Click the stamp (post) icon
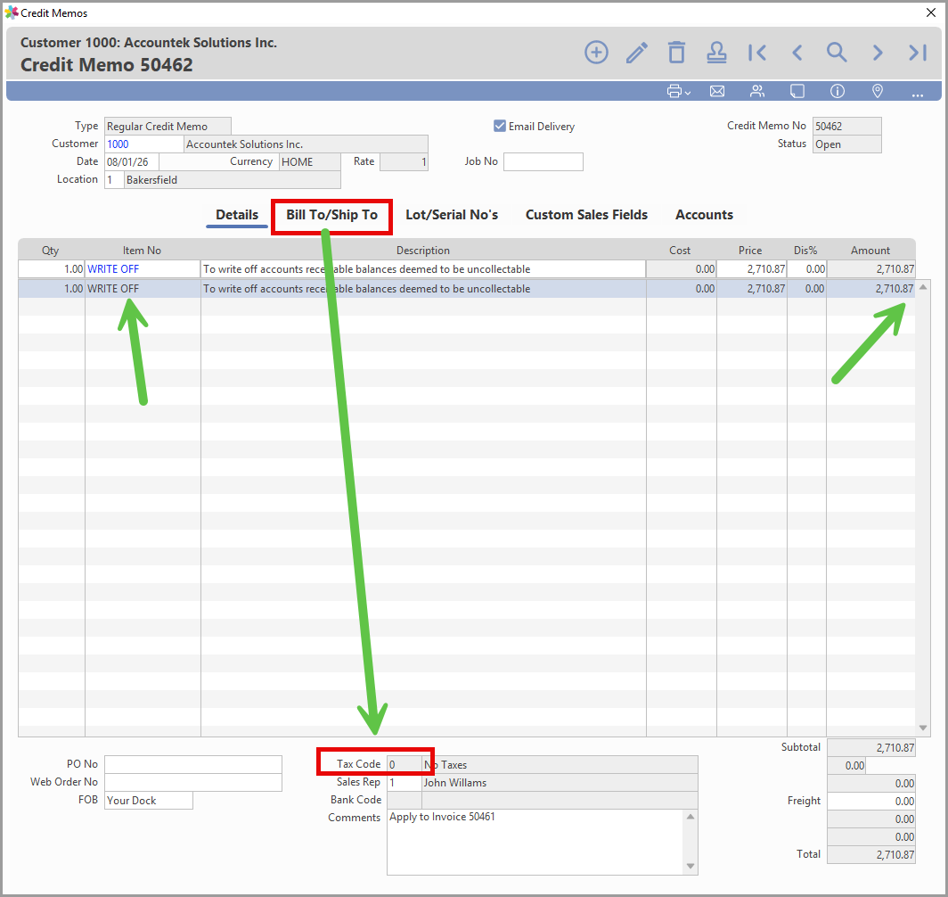 pos(716,53)
